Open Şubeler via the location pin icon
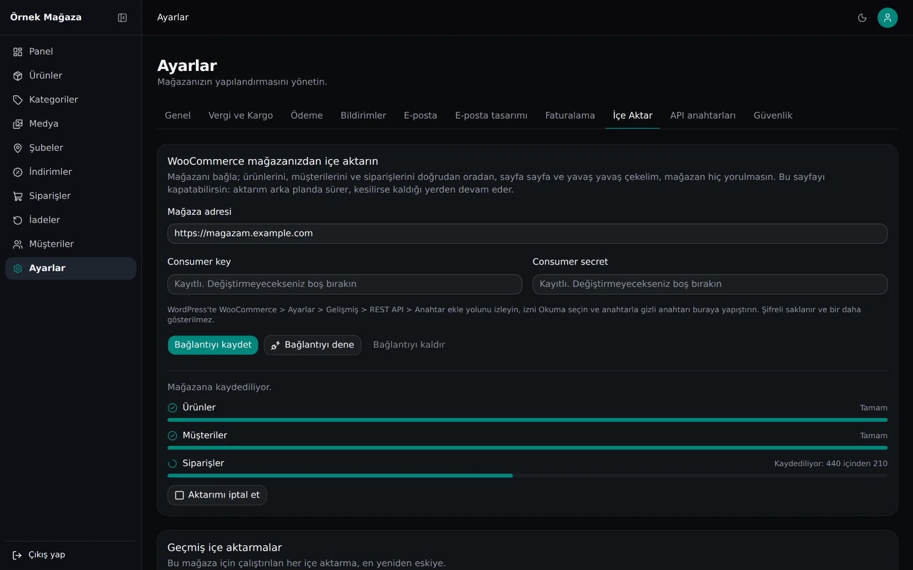Image resolution: width=913 pixels, height=570 pixels. 18,148
